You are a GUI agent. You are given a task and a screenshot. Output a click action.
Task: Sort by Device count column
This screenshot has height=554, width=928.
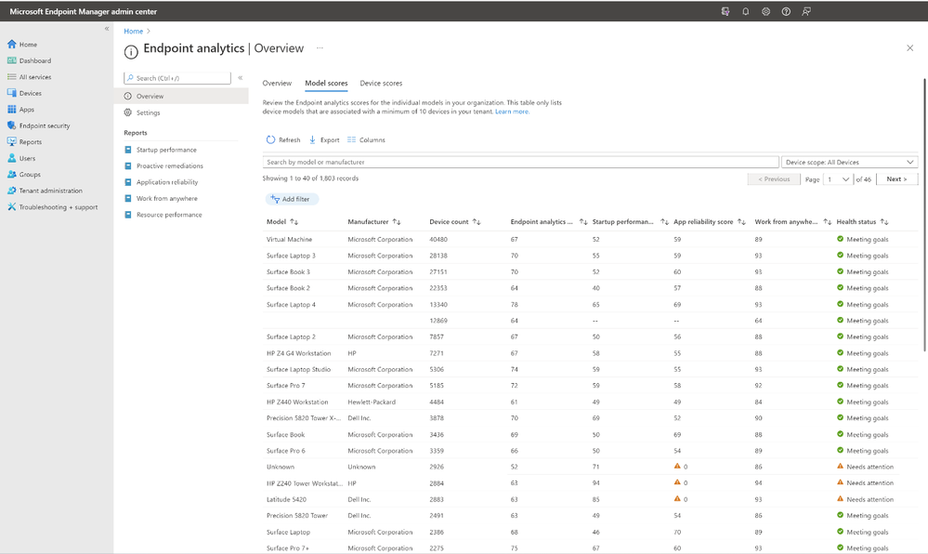[477, 221]
